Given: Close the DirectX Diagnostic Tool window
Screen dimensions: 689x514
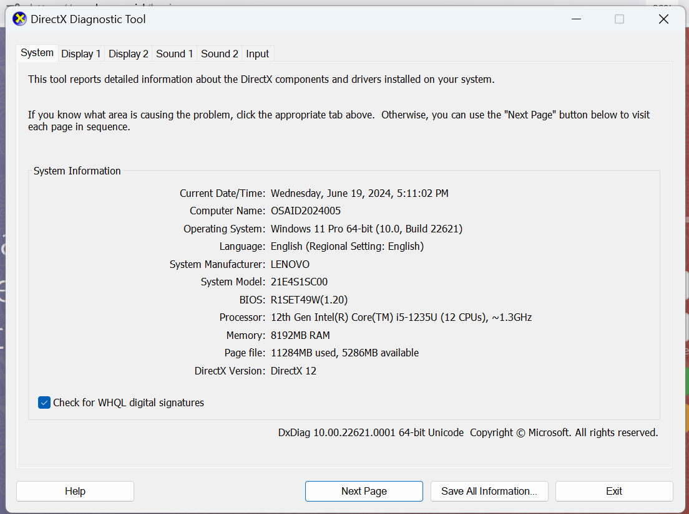Looking at the screenshot, I should coord(663,19).
